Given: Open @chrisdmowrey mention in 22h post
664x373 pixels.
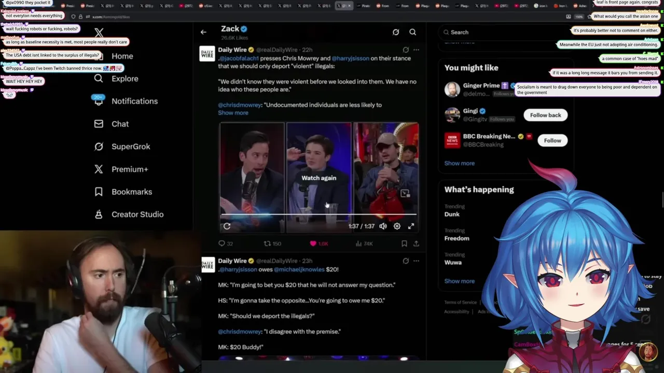Looking at the screenshot, I should (x=240, y=105).
